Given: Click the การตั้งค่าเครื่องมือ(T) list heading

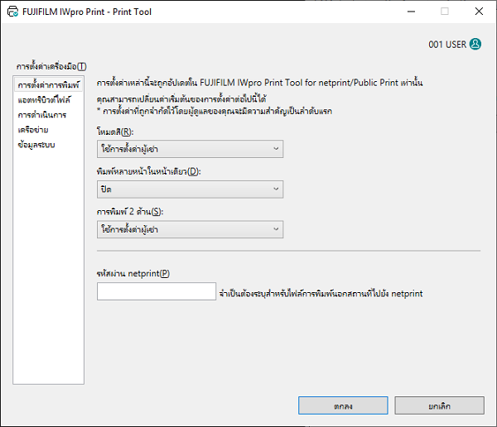Looking at the screenshot, I should tap(51, 66).
